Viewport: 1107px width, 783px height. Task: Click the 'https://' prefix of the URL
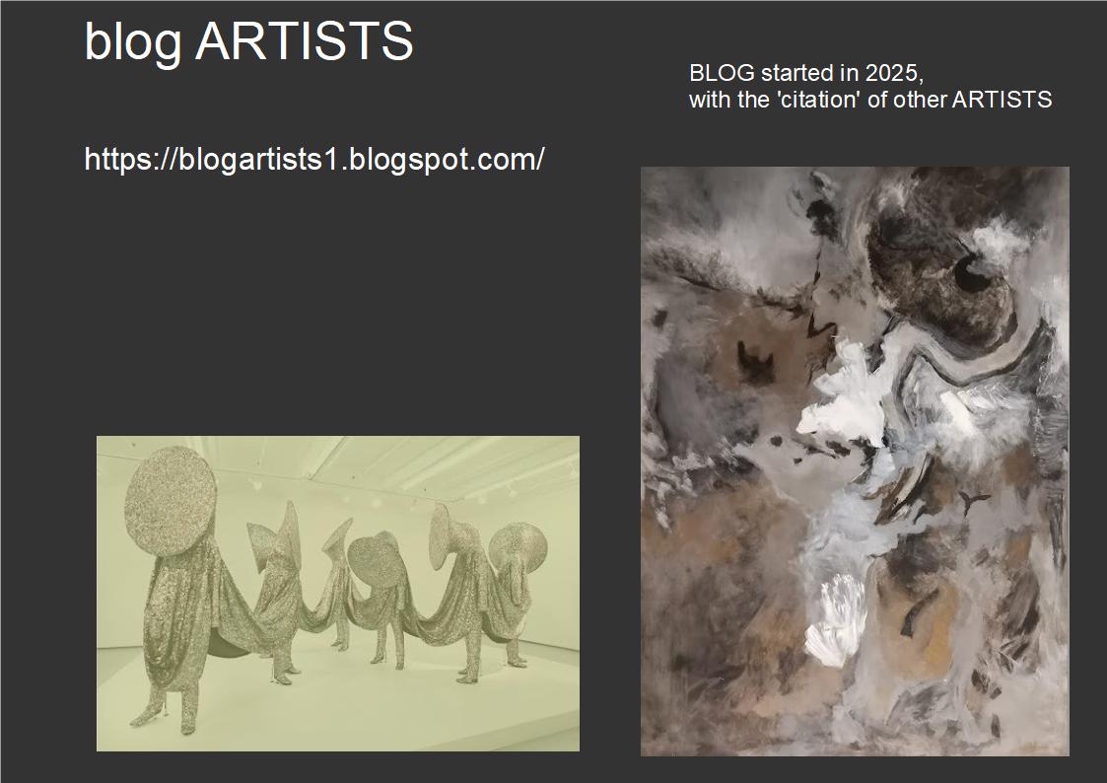click(x=130, y=160)
